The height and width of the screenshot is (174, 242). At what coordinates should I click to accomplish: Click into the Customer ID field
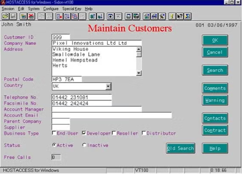[x=61, y=37]
